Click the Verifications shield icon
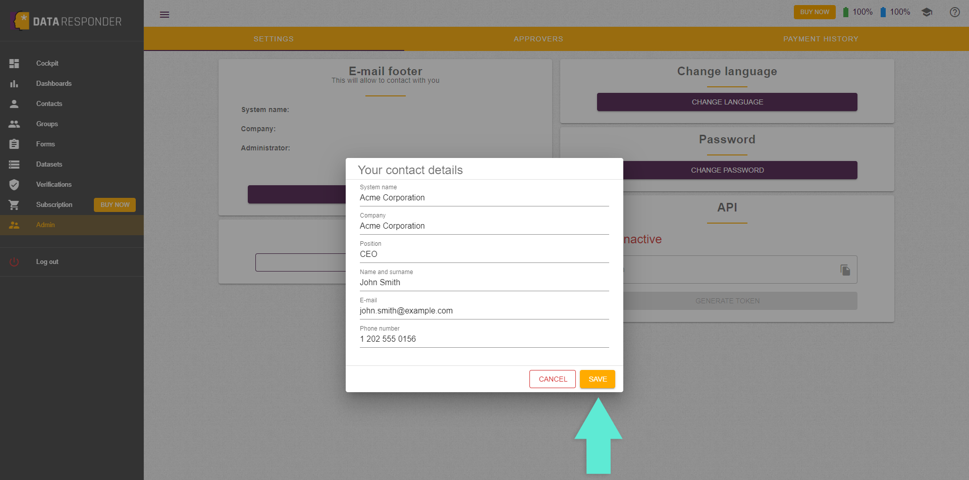Viewport: 969px width, 480px height. point(14,185)
